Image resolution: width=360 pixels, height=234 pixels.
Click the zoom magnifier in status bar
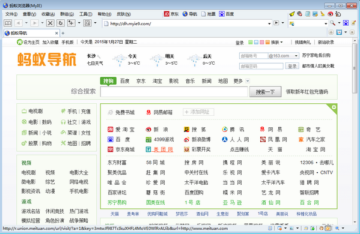[337, 228]
